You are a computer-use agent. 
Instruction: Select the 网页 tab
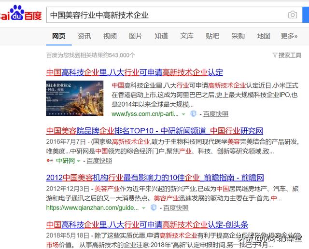tap(59, 36)
